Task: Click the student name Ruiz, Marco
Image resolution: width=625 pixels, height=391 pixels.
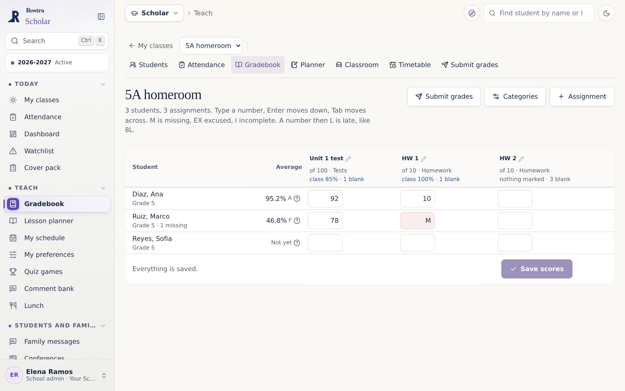Action: (151, 217)
